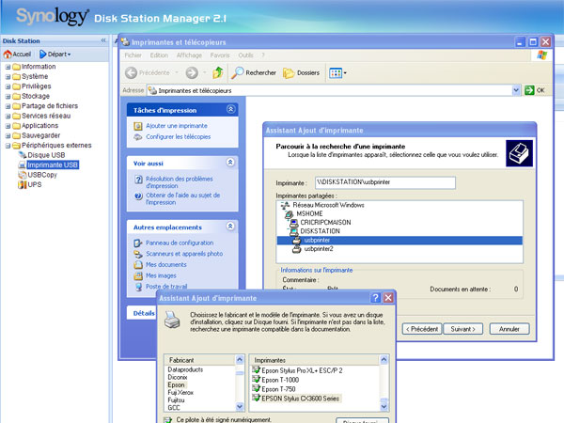Image resolution: width=564 pixels, height=423 pixels.
Task: Expand the Partage de fichiers folder
Action: 8,106
